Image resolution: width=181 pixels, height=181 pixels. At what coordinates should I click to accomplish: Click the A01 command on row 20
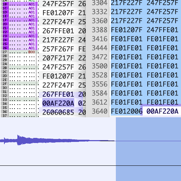coord(31,24)
